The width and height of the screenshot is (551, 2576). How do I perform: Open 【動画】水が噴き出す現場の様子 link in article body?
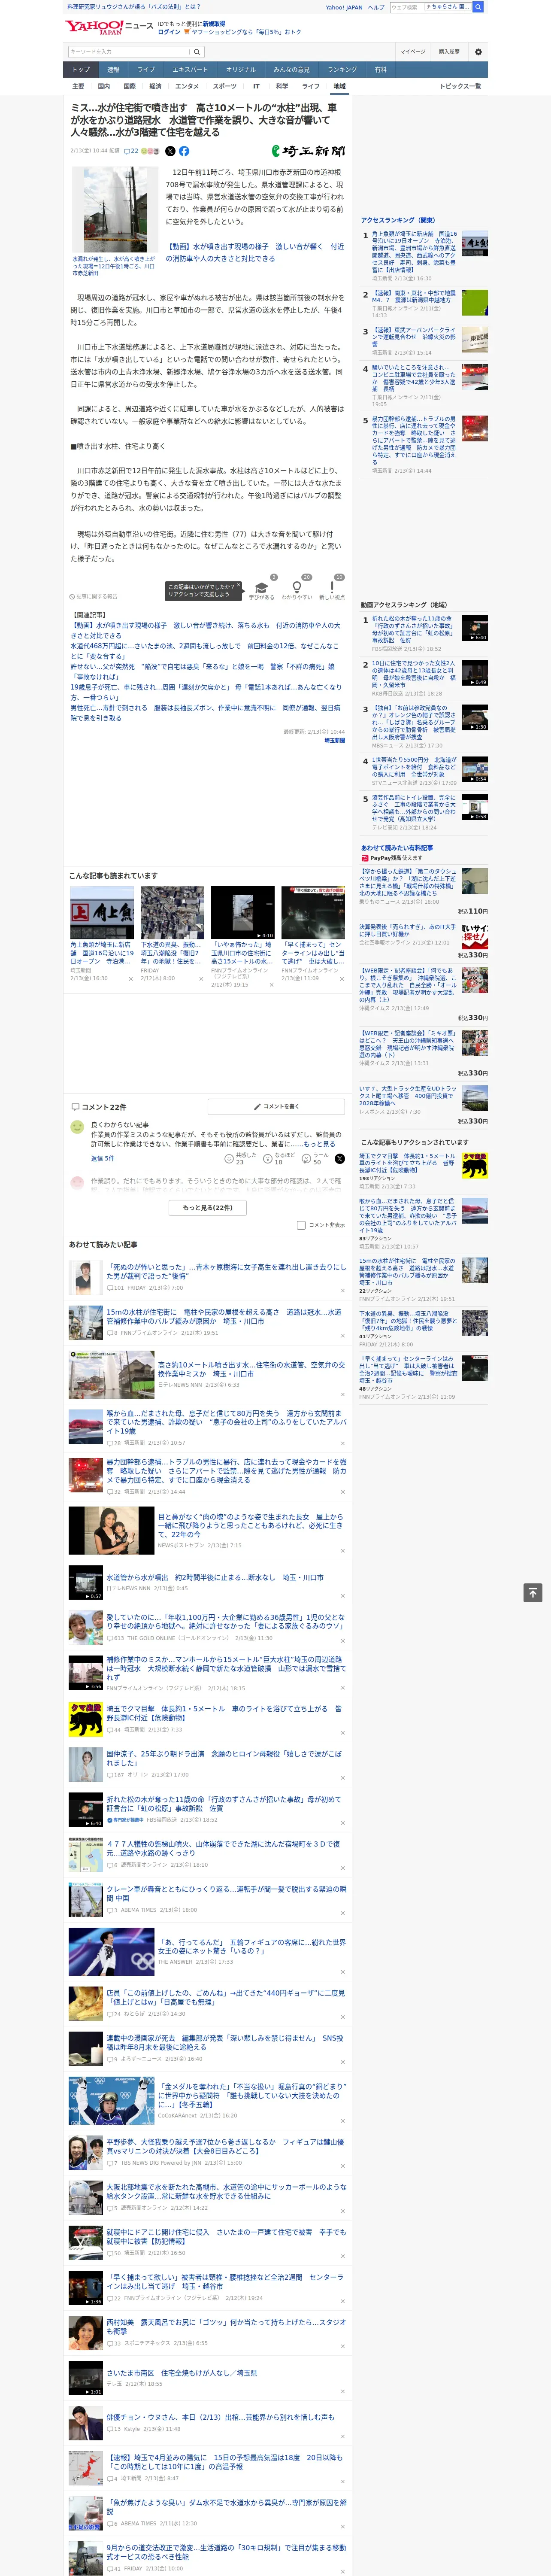[255, 252]
